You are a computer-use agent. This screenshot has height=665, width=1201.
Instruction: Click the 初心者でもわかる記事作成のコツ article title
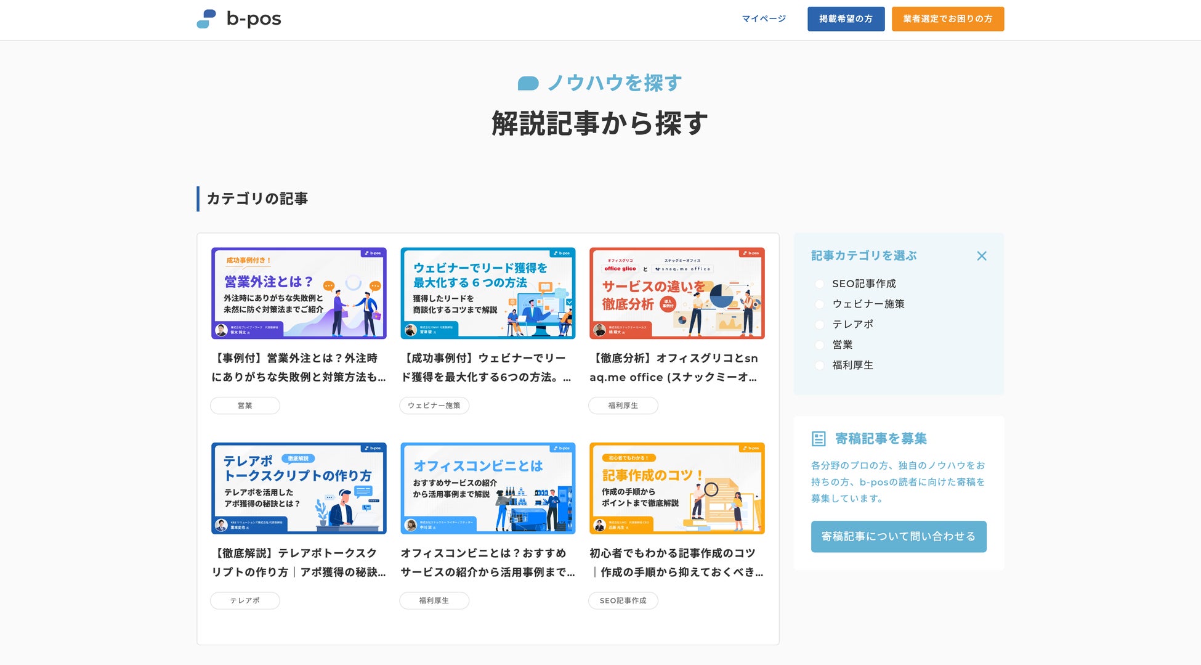pyautogui.click(x=677, y=563)
